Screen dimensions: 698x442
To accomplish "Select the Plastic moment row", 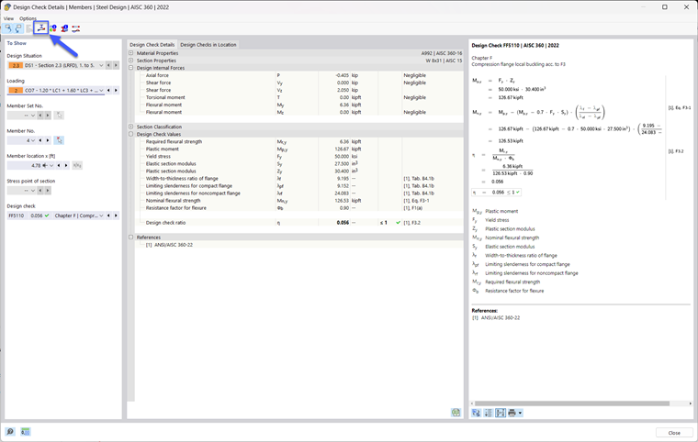I will [299, 149].
